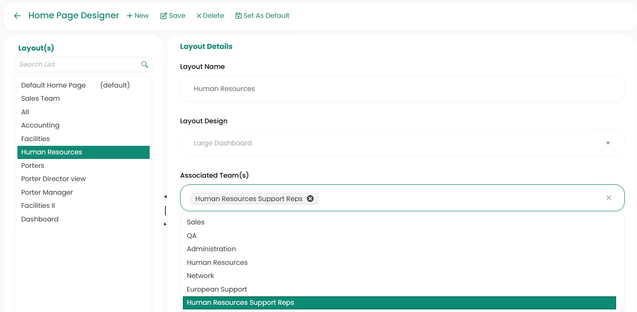
Task: Open the Default Home Page layout
Action: click(54, 85)
